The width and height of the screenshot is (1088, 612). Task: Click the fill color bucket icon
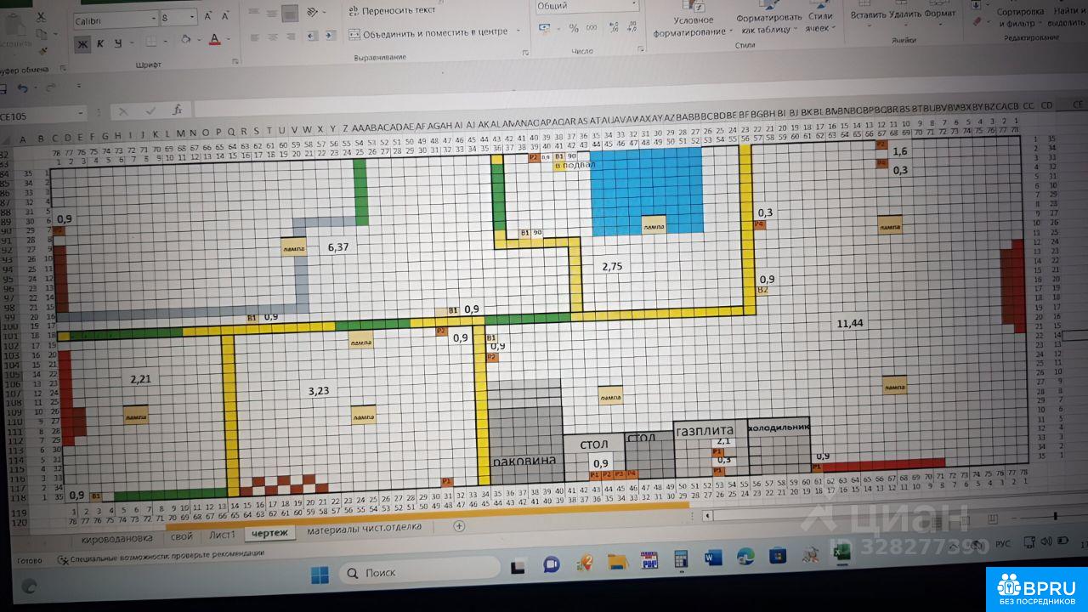pos(185,41)
